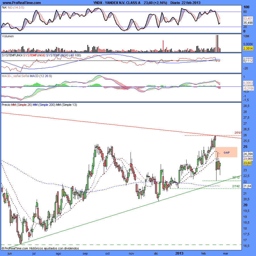Click the Diario 22 feb 2013 label

click(185, 3)
